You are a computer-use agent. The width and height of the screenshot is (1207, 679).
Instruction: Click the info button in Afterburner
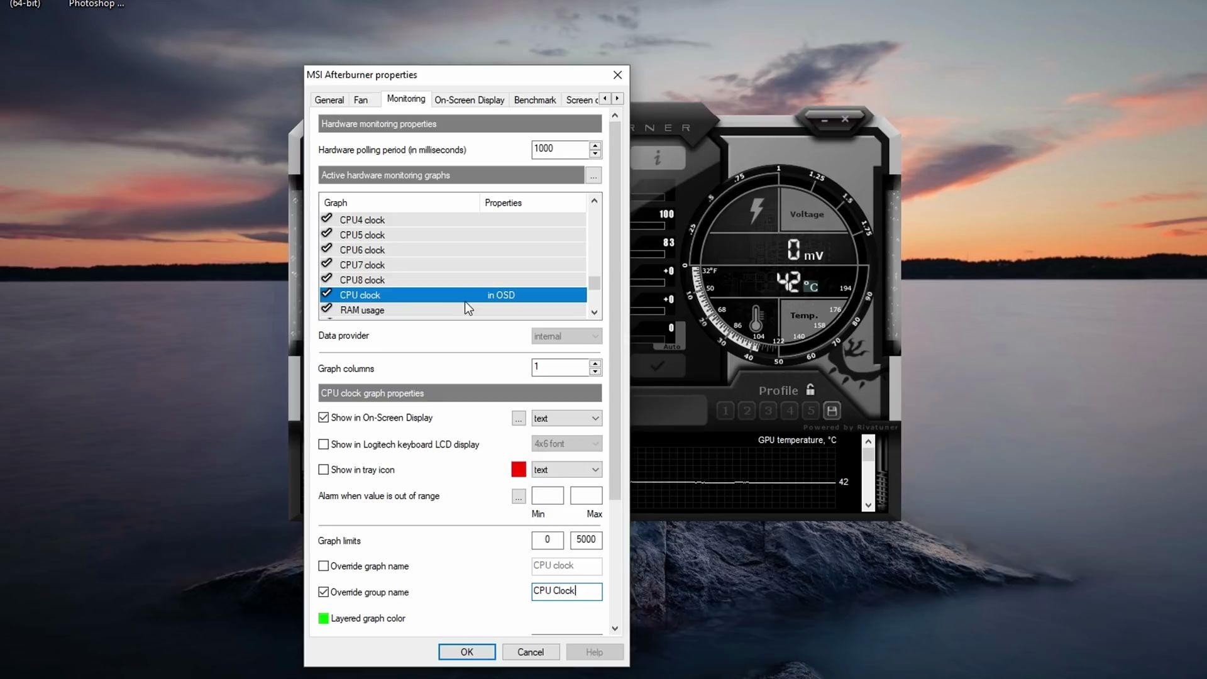[658, 158]
